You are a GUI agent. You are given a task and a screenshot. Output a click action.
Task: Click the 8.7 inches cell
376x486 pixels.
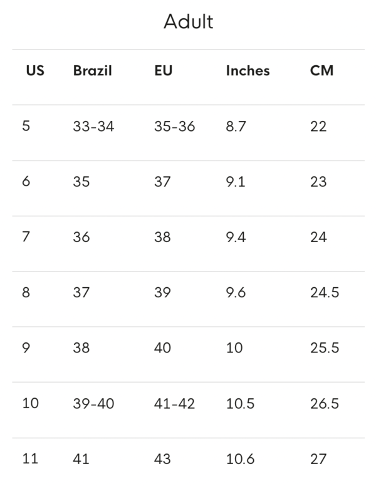tap(236, 127)
